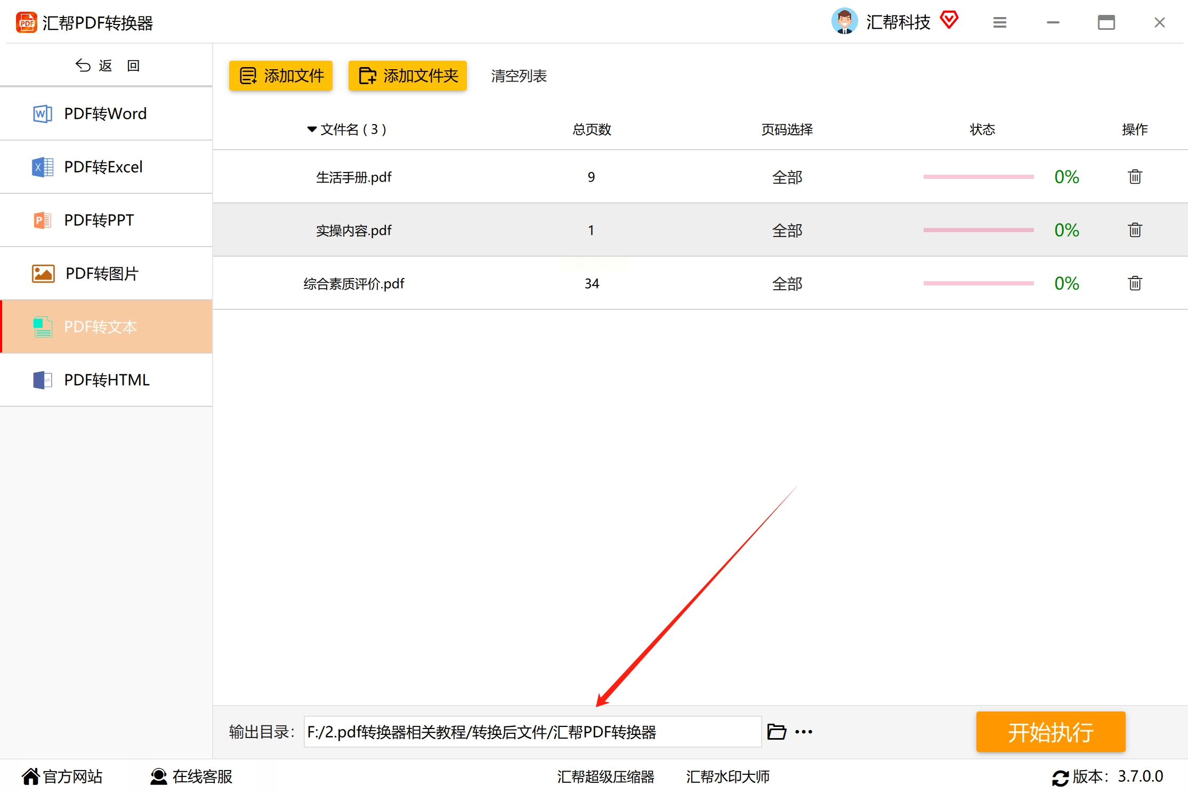1188x794 pixels.
Task: Click the 输出目录 path field
Action: tap(532, 732)
